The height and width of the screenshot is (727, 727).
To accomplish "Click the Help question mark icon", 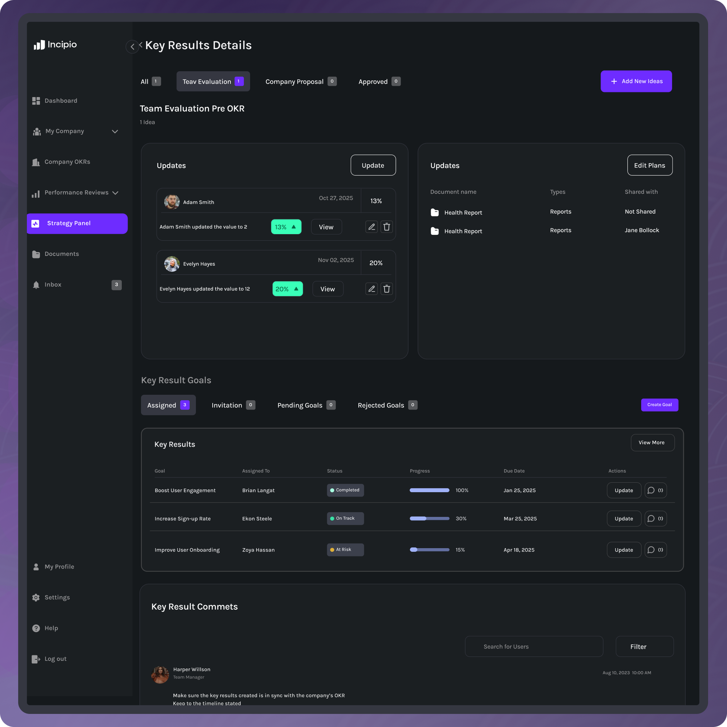I will tap(36, 628).
